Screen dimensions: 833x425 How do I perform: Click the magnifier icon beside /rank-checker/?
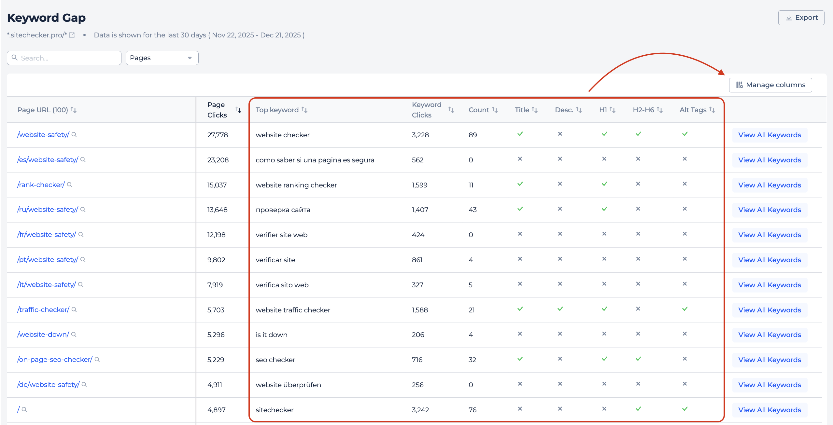[x=70, y=185]
